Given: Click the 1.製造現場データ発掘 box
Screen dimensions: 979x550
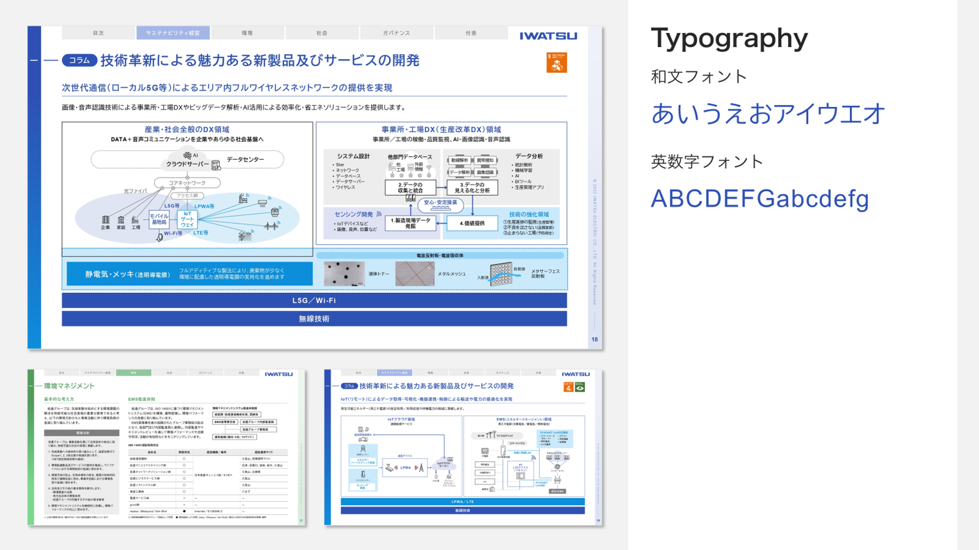Looking at the screenshot, I should (411, 223).
